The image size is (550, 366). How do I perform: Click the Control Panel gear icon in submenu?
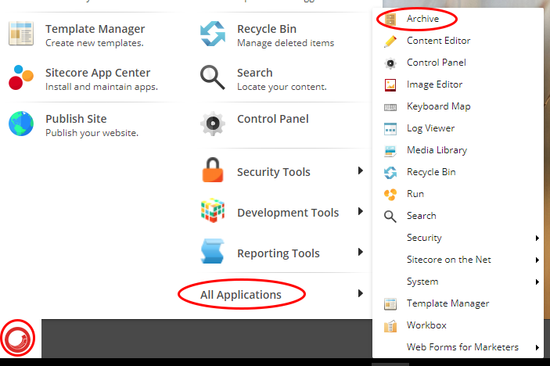click(x=390, y=63)
